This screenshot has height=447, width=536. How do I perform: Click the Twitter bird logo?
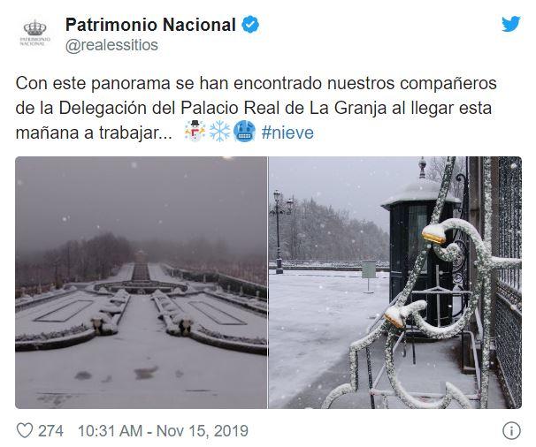click(x=510, y=24)
